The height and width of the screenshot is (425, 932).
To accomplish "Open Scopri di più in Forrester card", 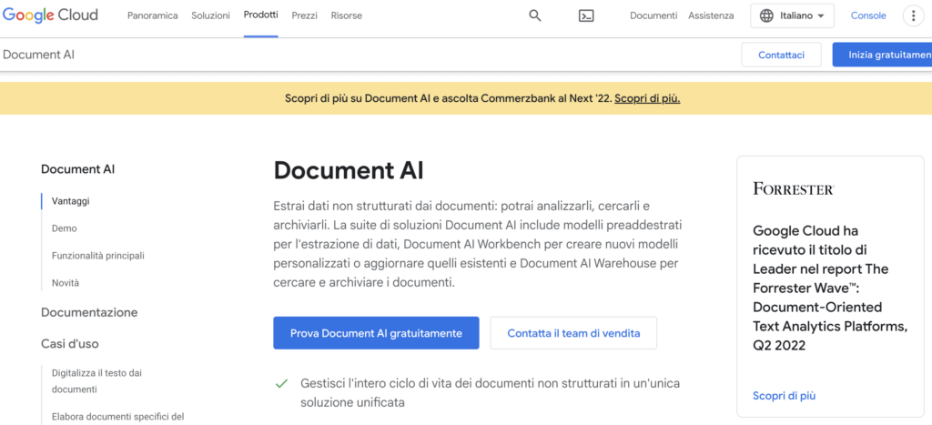I will [784, 396].
